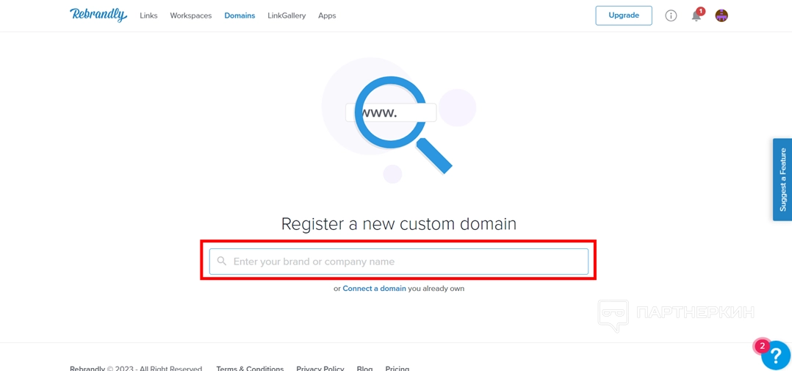Image resolution: width=792 pixels, height=371 pixels.
Task: Visit the Blog footer link
Action: 364,368
